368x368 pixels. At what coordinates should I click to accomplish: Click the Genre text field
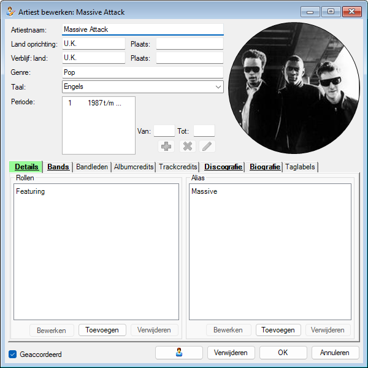click(x=142, y=72)
